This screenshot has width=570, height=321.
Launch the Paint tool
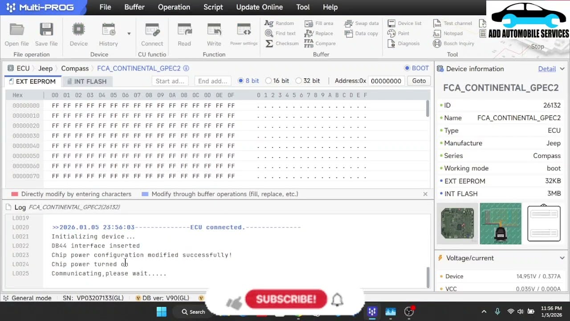pos(398,33)
